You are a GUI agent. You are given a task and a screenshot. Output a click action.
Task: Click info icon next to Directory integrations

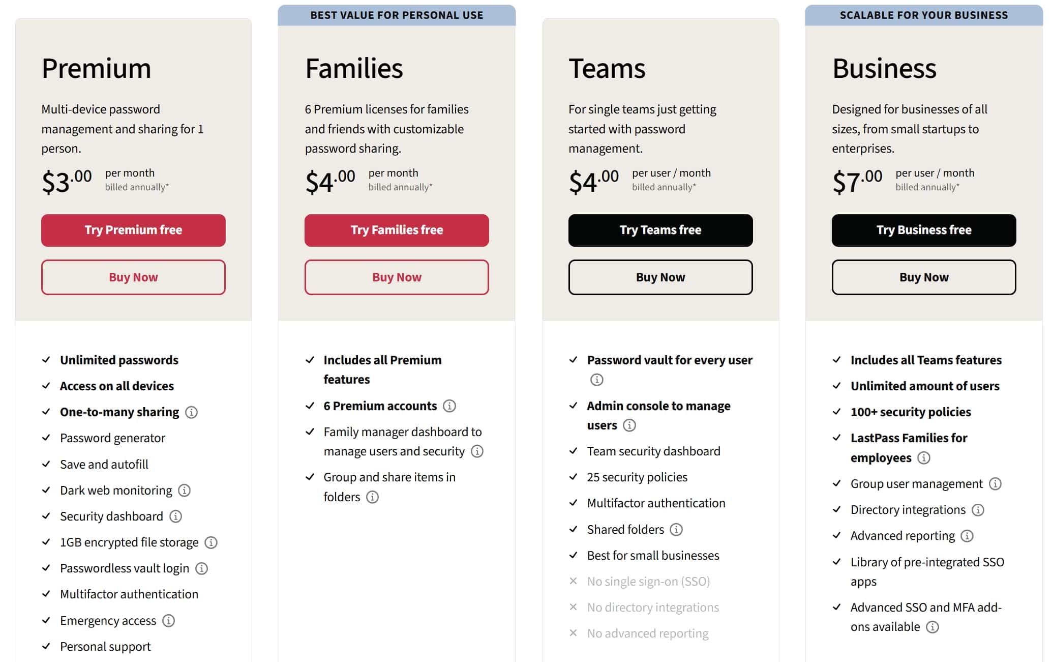click(978, 510)
